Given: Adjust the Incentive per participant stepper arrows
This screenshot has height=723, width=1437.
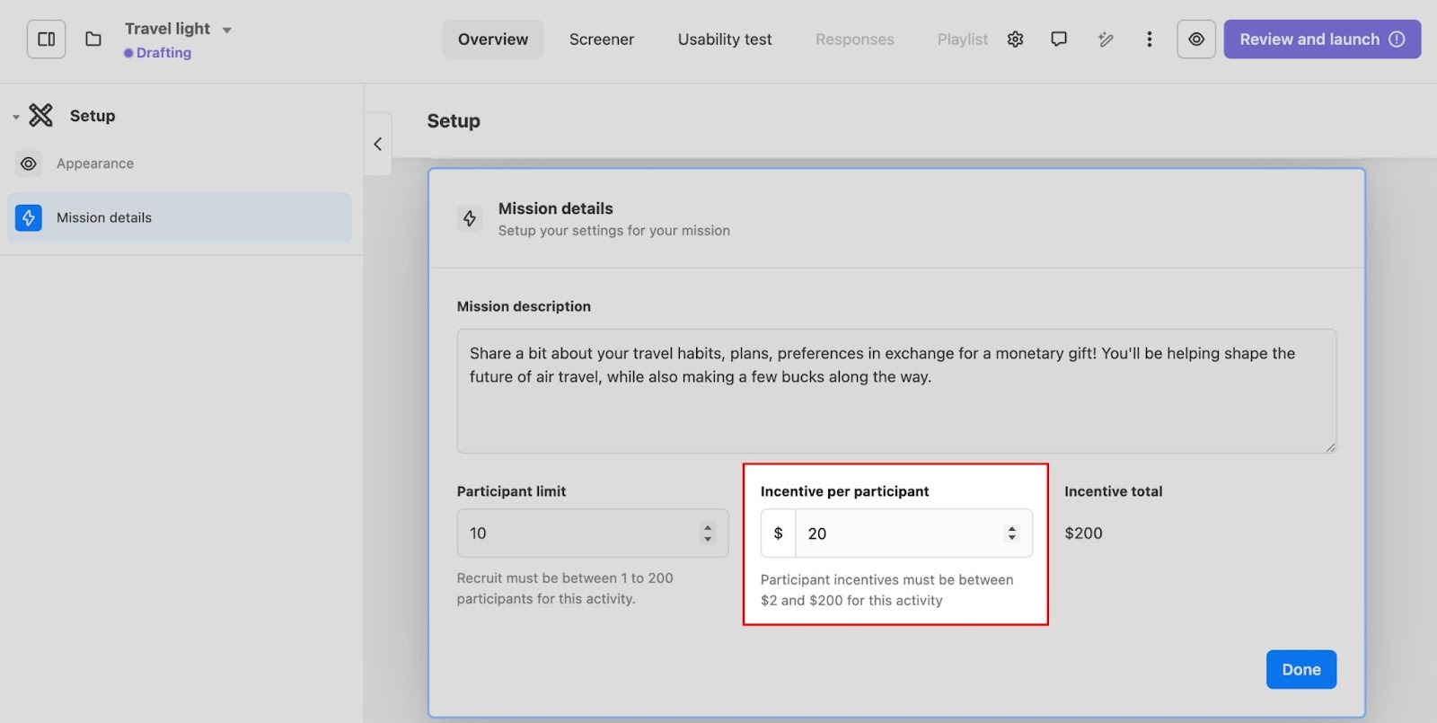Looking at the screenshot, I should (x=1011, y=533).
